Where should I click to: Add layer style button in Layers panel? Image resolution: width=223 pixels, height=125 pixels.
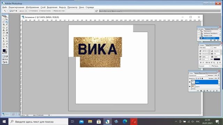tap(201, 91)
